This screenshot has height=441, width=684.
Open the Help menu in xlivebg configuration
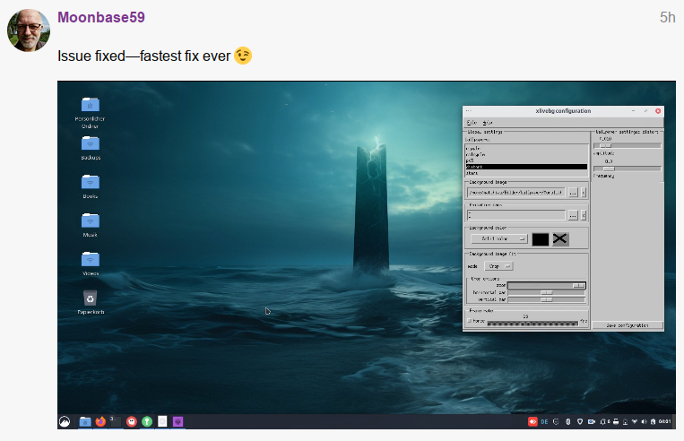(488, 123)
